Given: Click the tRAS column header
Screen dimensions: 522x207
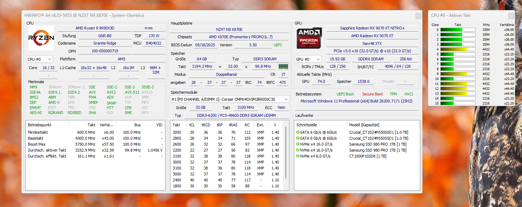Looking at the screenshot, I should tap(233, 125).
